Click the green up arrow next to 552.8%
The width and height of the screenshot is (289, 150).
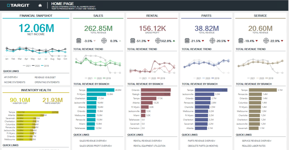(174, 41)
